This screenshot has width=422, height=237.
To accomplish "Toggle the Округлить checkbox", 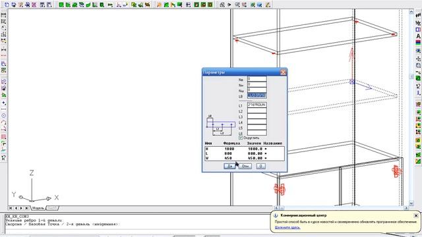I will pos(241,138).
